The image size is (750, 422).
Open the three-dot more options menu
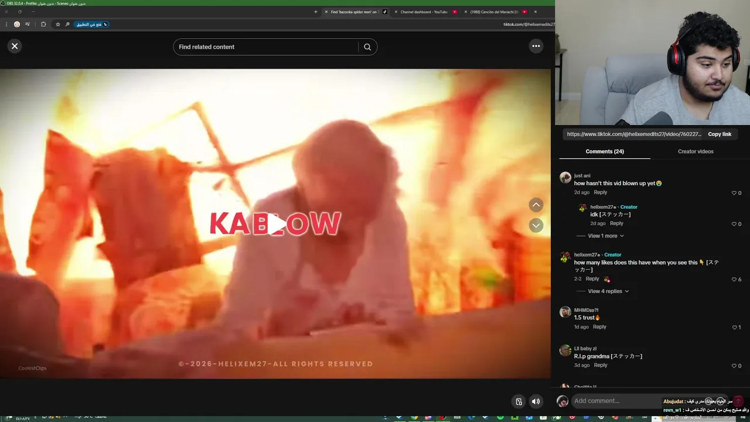click(x=536, y=46)
